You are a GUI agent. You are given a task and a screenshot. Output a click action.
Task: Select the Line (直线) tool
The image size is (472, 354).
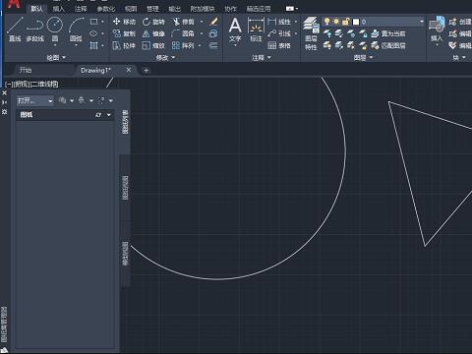coord(15,29)
